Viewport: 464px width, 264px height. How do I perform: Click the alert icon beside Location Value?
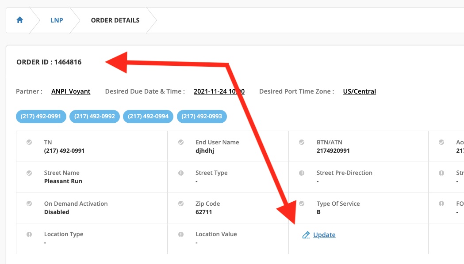(181, 235)
